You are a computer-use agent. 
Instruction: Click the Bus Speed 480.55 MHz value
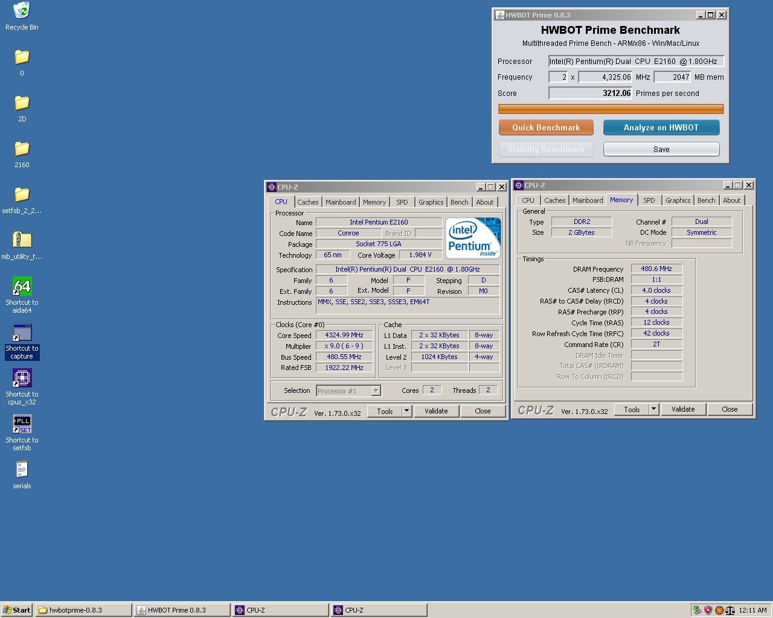click(x=344, y=357)
